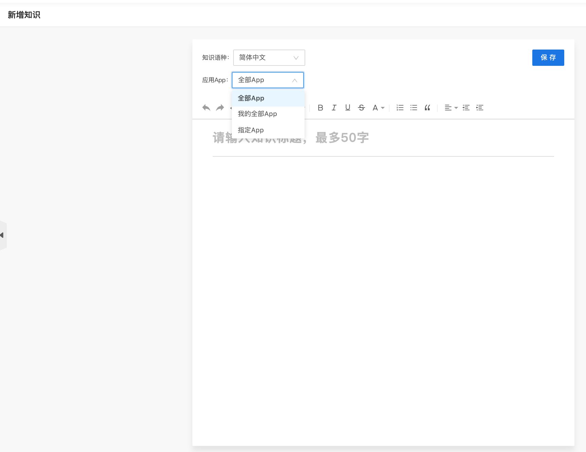586x452 pixels.
Task: Click the knowledge title input field
Action: (x=383, y=138)
